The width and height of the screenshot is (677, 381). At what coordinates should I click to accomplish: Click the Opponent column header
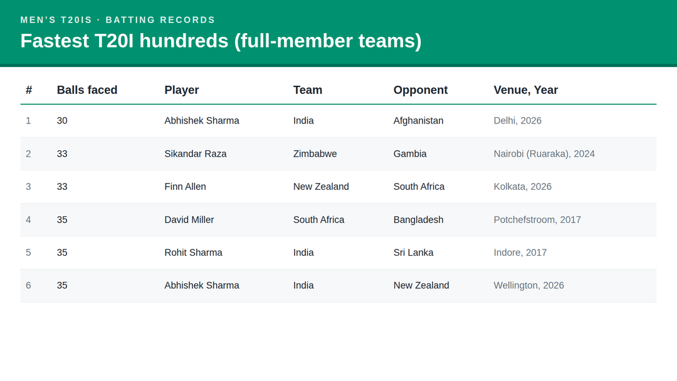[420, 90]
